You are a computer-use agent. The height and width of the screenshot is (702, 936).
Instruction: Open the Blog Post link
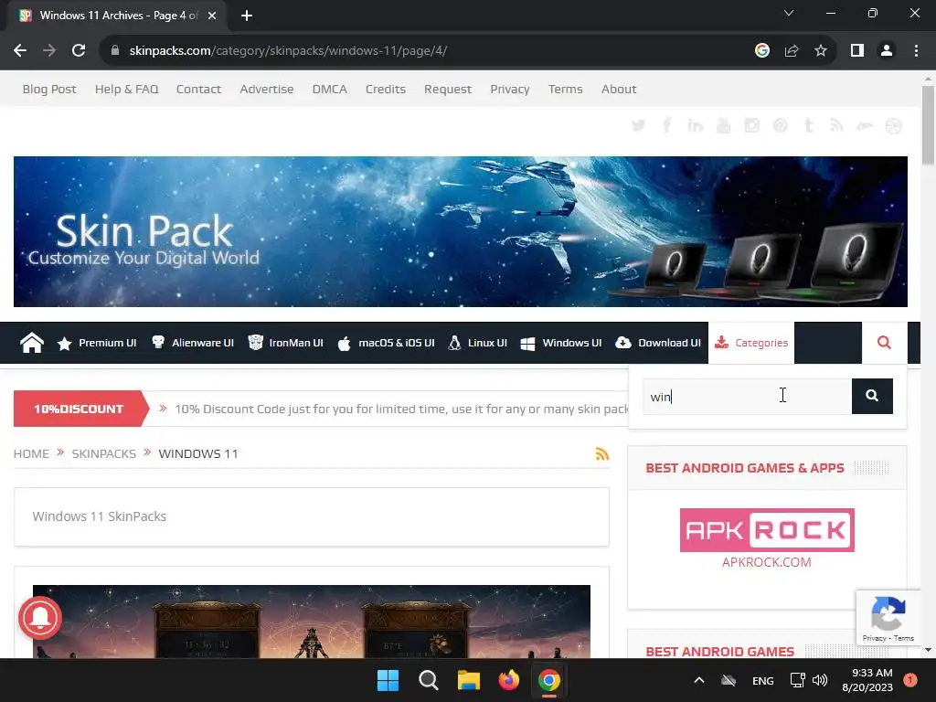[49, 89]
